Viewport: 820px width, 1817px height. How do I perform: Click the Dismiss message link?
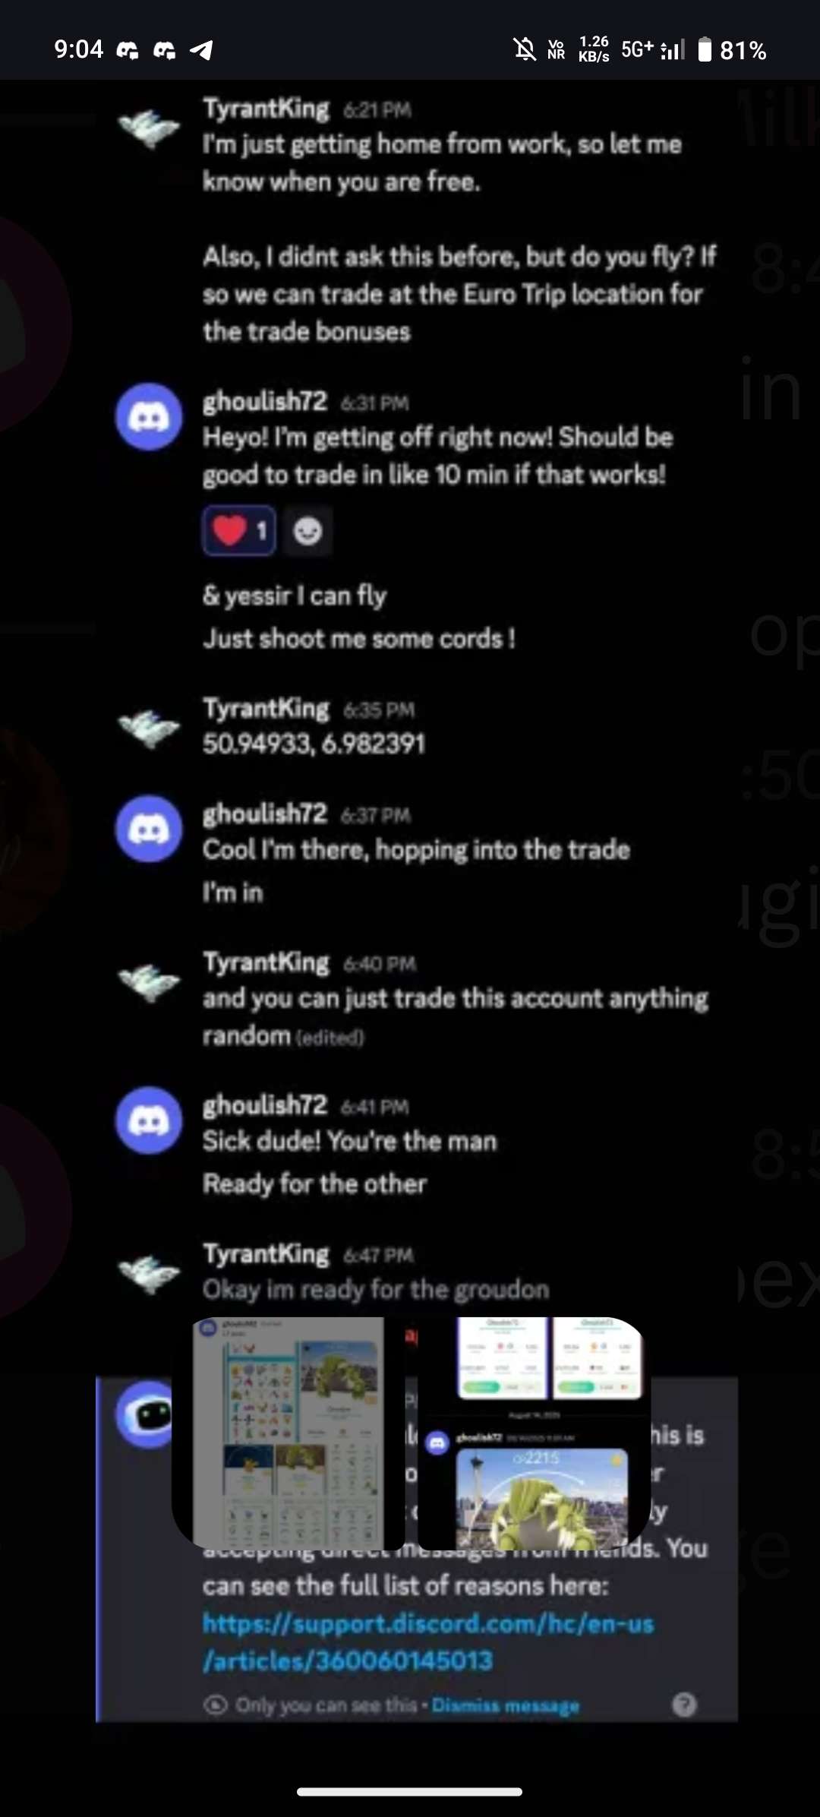point(506,1705)
